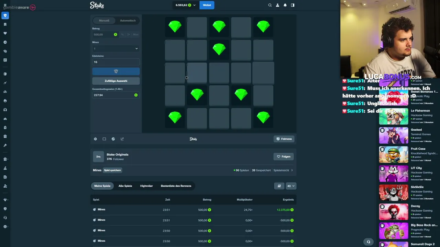Click the bomb icon in the 24,75× Mines row
This screenshot has width=440, height=247.
[95, 210]
